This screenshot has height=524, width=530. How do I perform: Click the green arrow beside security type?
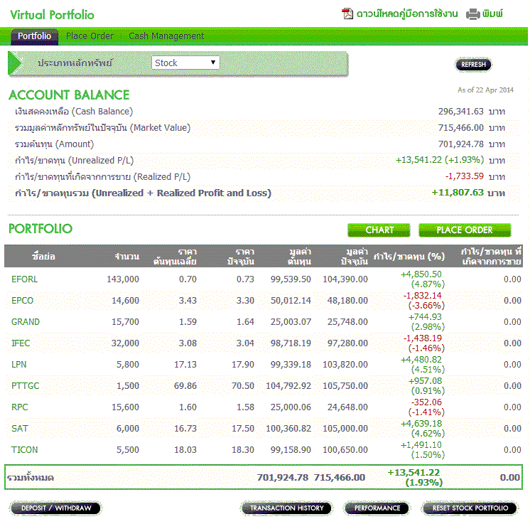pyautogui.click(x=16, y=63)
